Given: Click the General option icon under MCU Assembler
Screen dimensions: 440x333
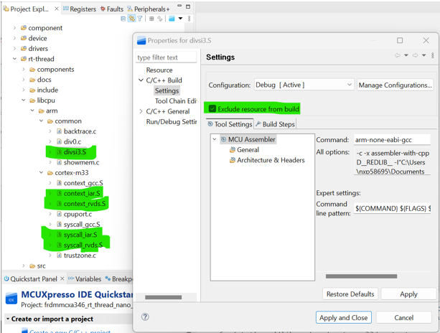Looking at the screenshot, I should coord(233,150).
